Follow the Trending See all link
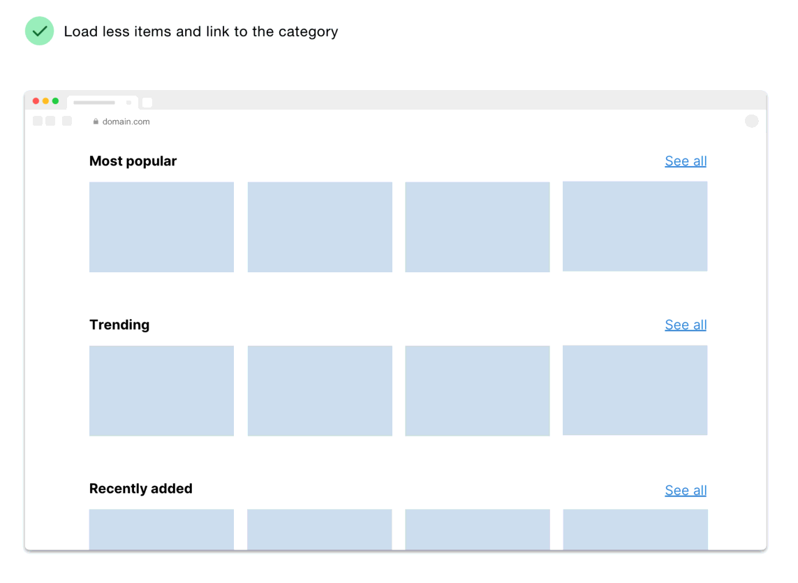This screenshot has height=583, width=798. coord(686,325)
